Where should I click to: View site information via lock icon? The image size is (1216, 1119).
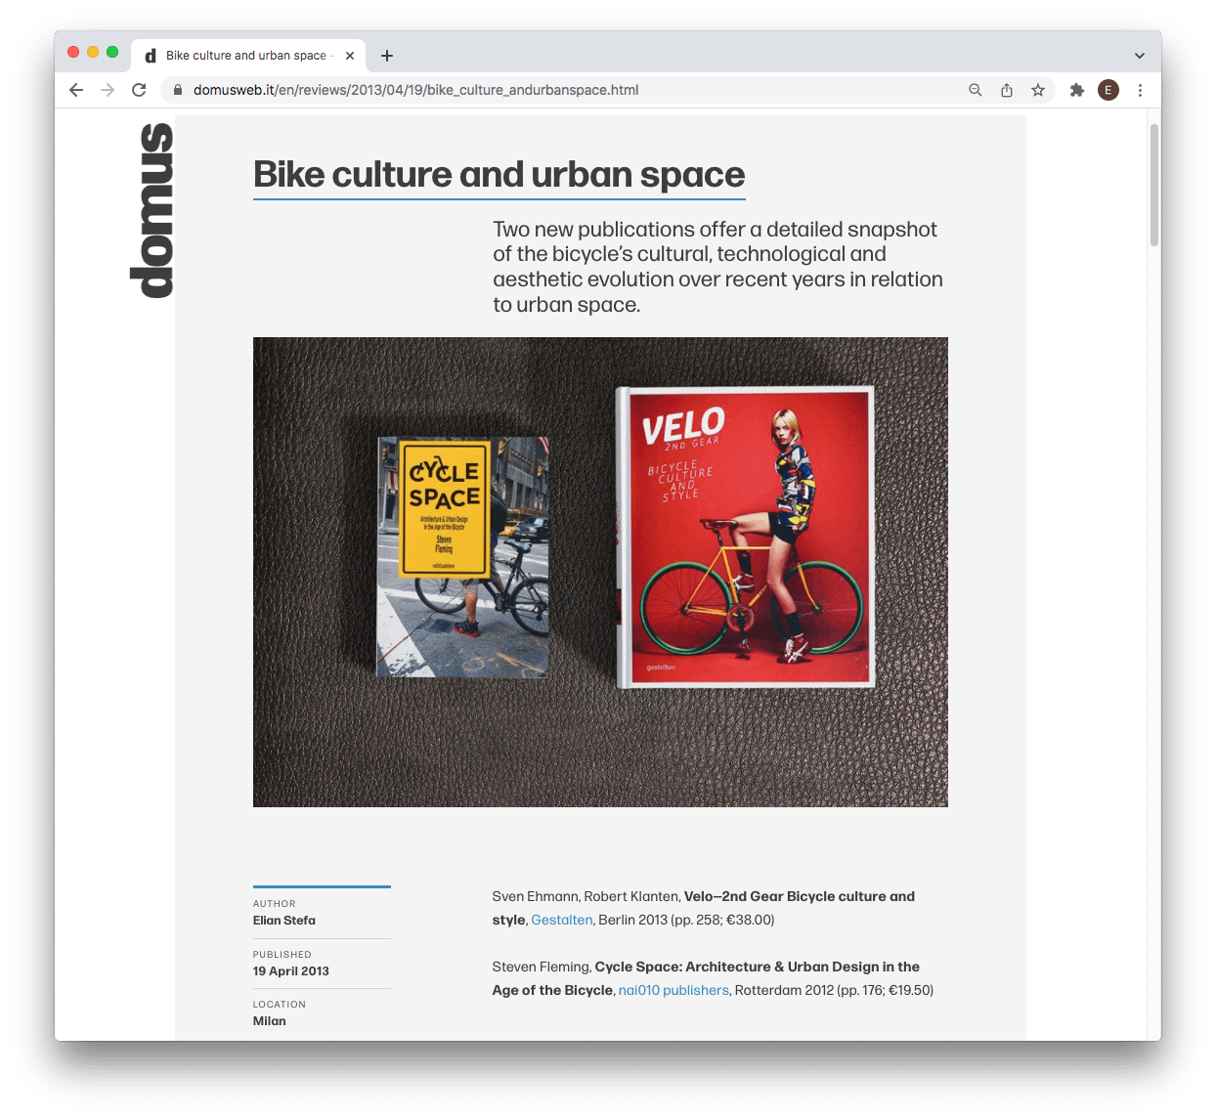[178, 90]
